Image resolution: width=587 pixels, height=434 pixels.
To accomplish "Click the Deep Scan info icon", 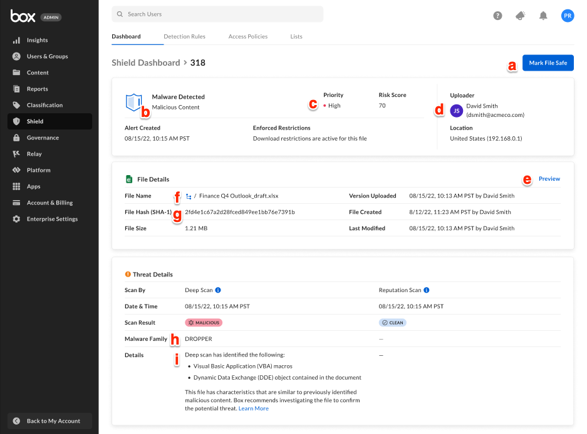I will (x=218, y=290).
